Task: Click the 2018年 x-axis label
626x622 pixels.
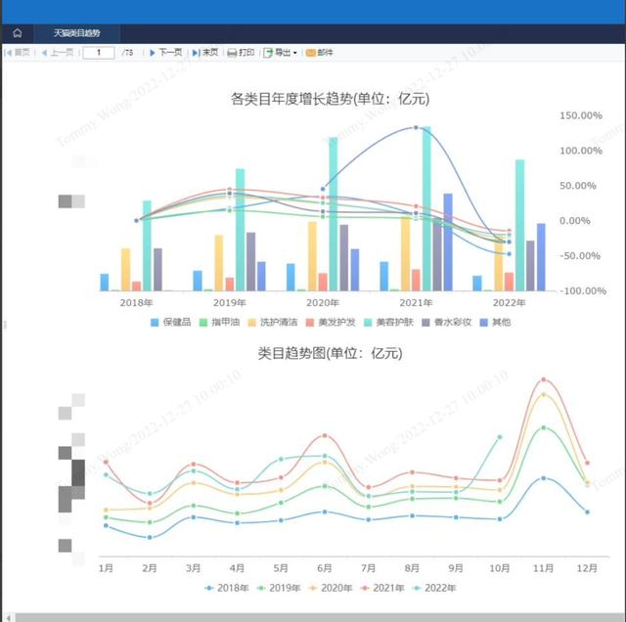Action: pyautogui.click(x=136, y=302)
